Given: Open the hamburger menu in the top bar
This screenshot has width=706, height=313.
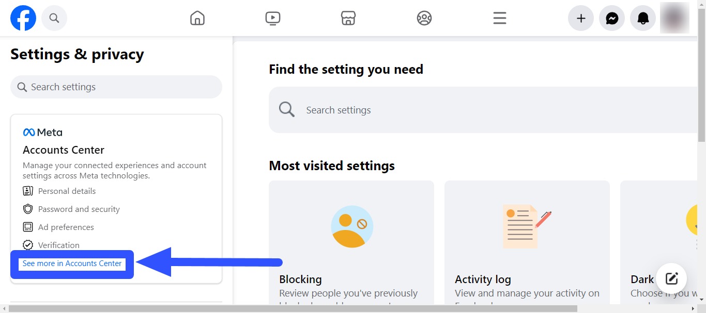Looking at the screenshot, I should 499,18.
